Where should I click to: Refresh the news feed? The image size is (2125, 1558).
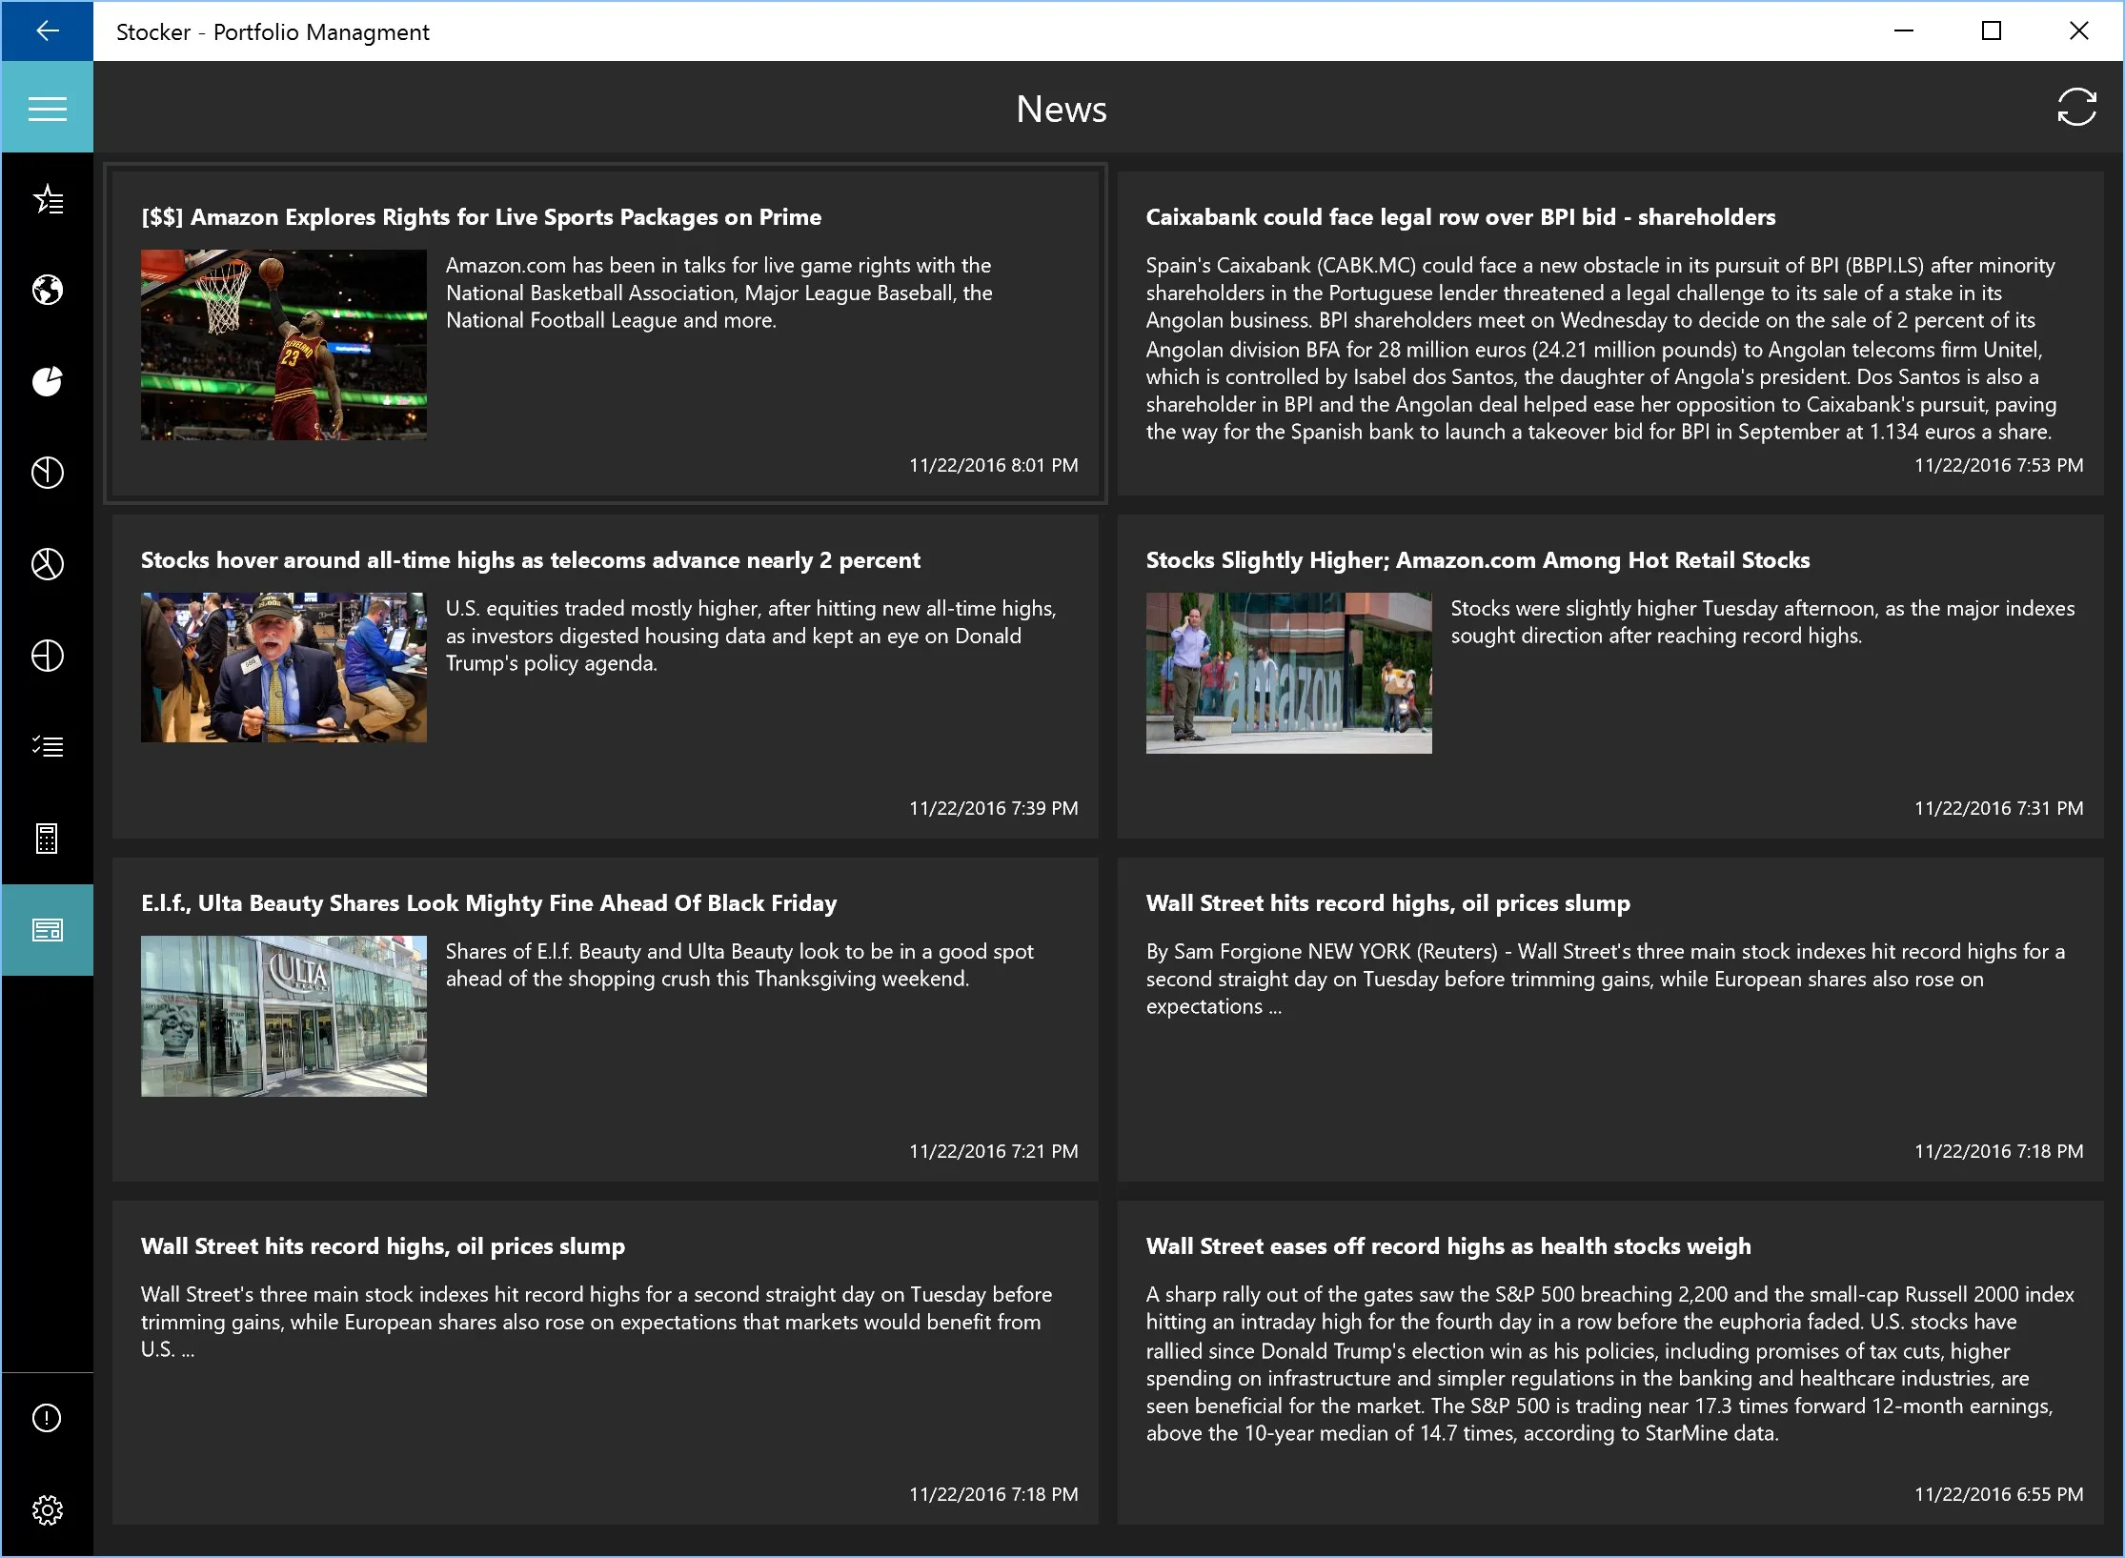pos(2076,108)
